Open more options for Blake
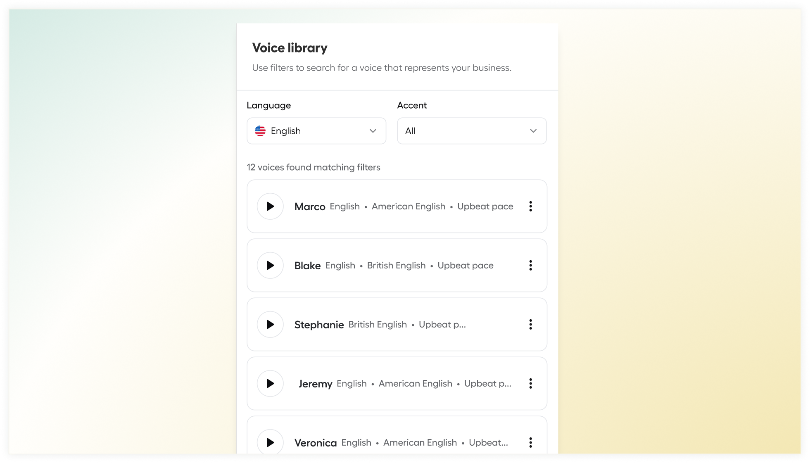This screenshot has width=810, height=463. click(530, 265)
